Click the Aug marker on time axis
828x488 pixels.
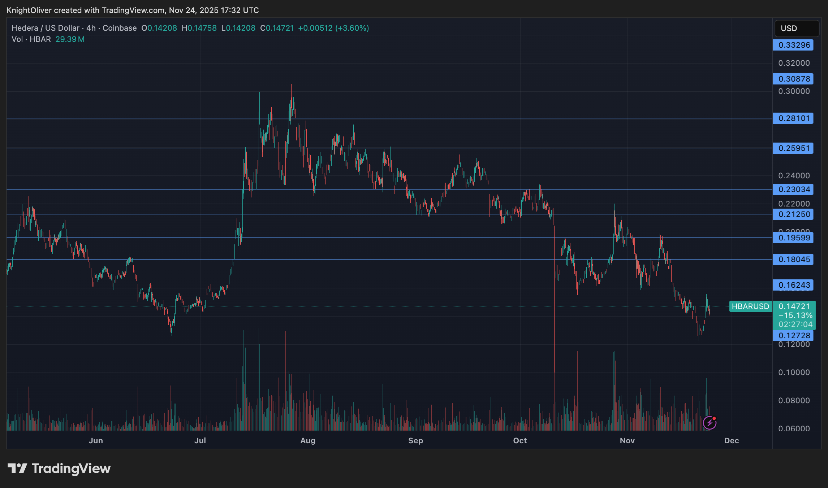pyautogui.click(x=308, y=441)
